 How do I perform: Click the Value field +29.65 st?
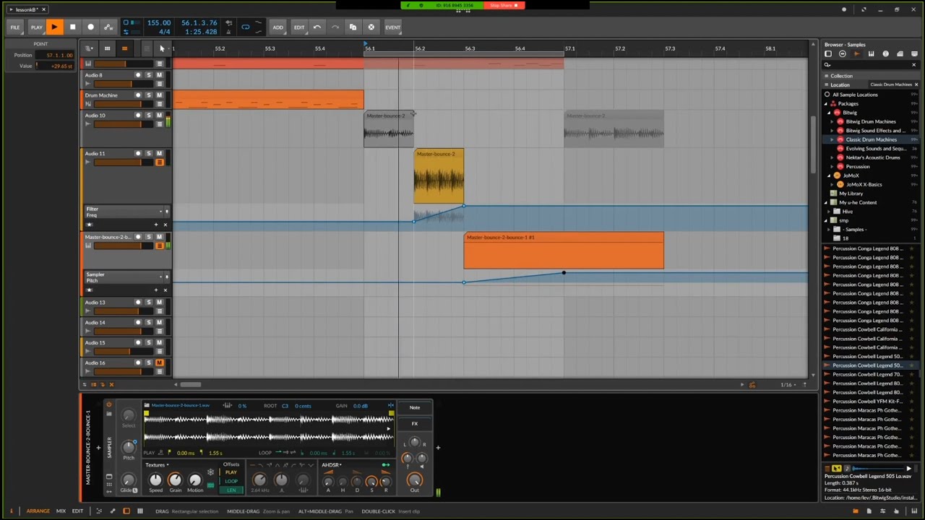pyautogui.click(x=56, y=66)
